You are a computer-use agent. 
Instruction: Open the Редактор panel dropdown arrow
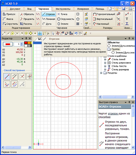click(x=23, y=39)
